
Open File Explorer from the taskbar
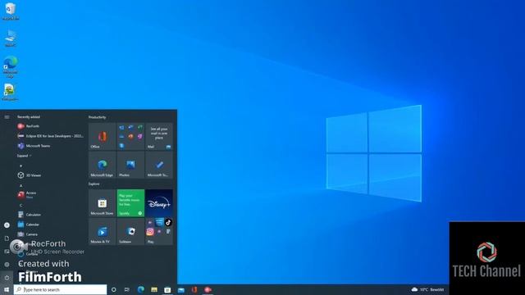pyautogui.click(x=154, y=289)
